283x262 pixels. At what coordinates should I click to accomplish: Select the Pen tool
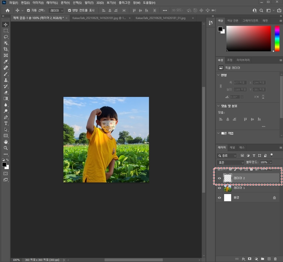click(6, 117)
